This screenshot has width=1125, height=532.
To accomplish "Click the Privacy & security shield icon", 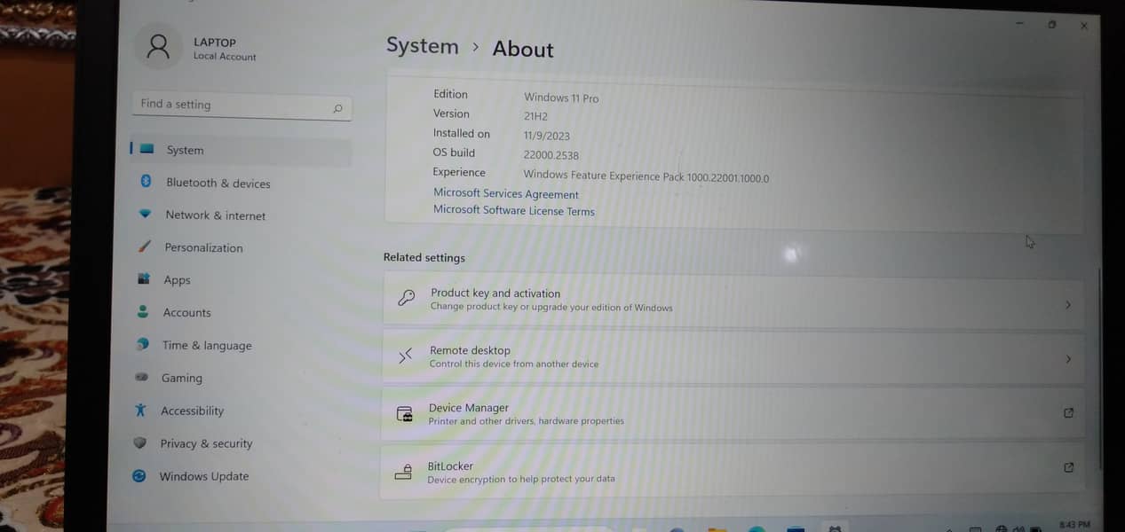I will point(139,443).
